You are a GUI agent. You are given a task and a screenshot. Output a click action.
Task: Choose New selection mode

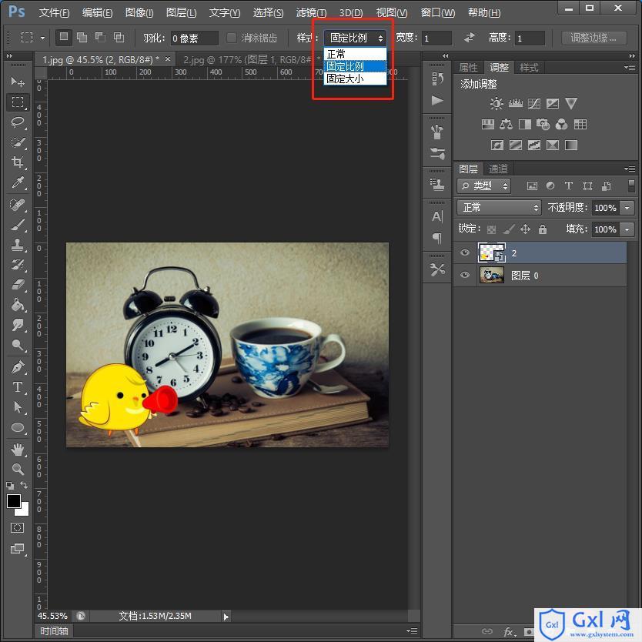click(64, 37)
